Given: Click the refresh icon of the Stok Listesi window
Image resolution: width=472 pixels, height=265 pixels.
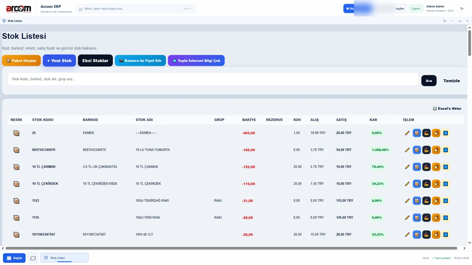Looking at the screenshot, I should coord(445,21).
